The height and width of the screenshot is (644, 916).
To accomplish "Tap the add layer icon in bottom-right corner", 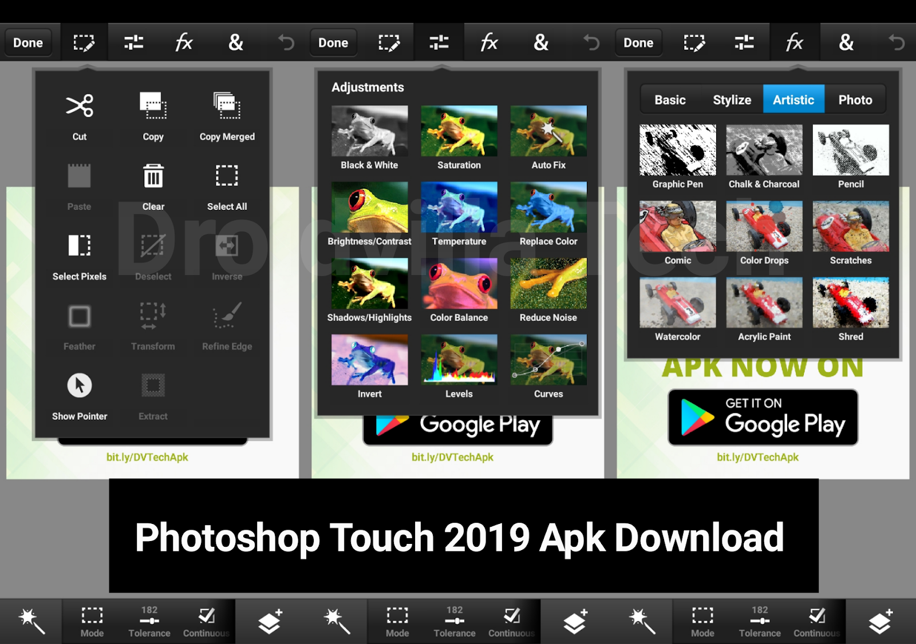I will [x=881, y=621].
